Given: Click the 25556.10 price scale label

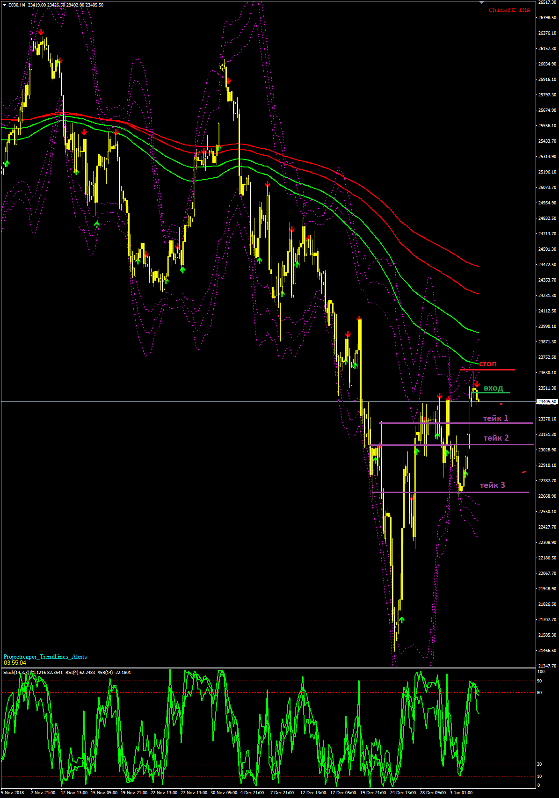Looking at the screenshot, I should pyautogui.click(x=547, y=126).
